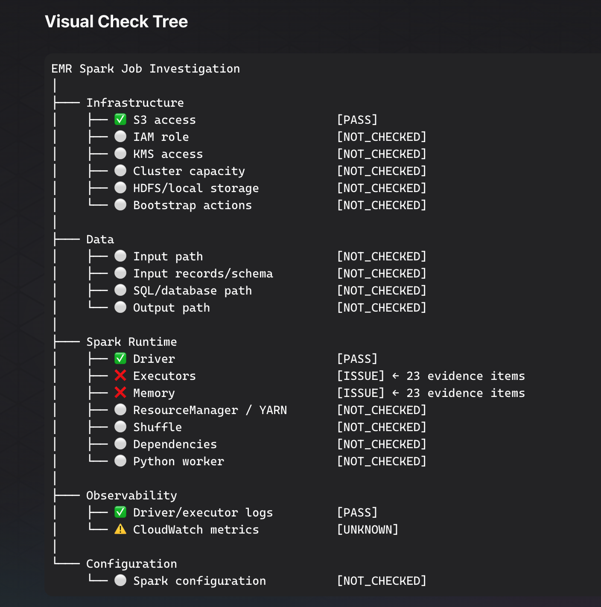Select the Data section heading

pos(100,239)
